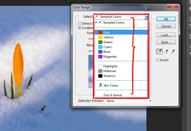Screen dimensions: 191x131
Task: Choose Reds from the Select list
Action: pos(121,32)
